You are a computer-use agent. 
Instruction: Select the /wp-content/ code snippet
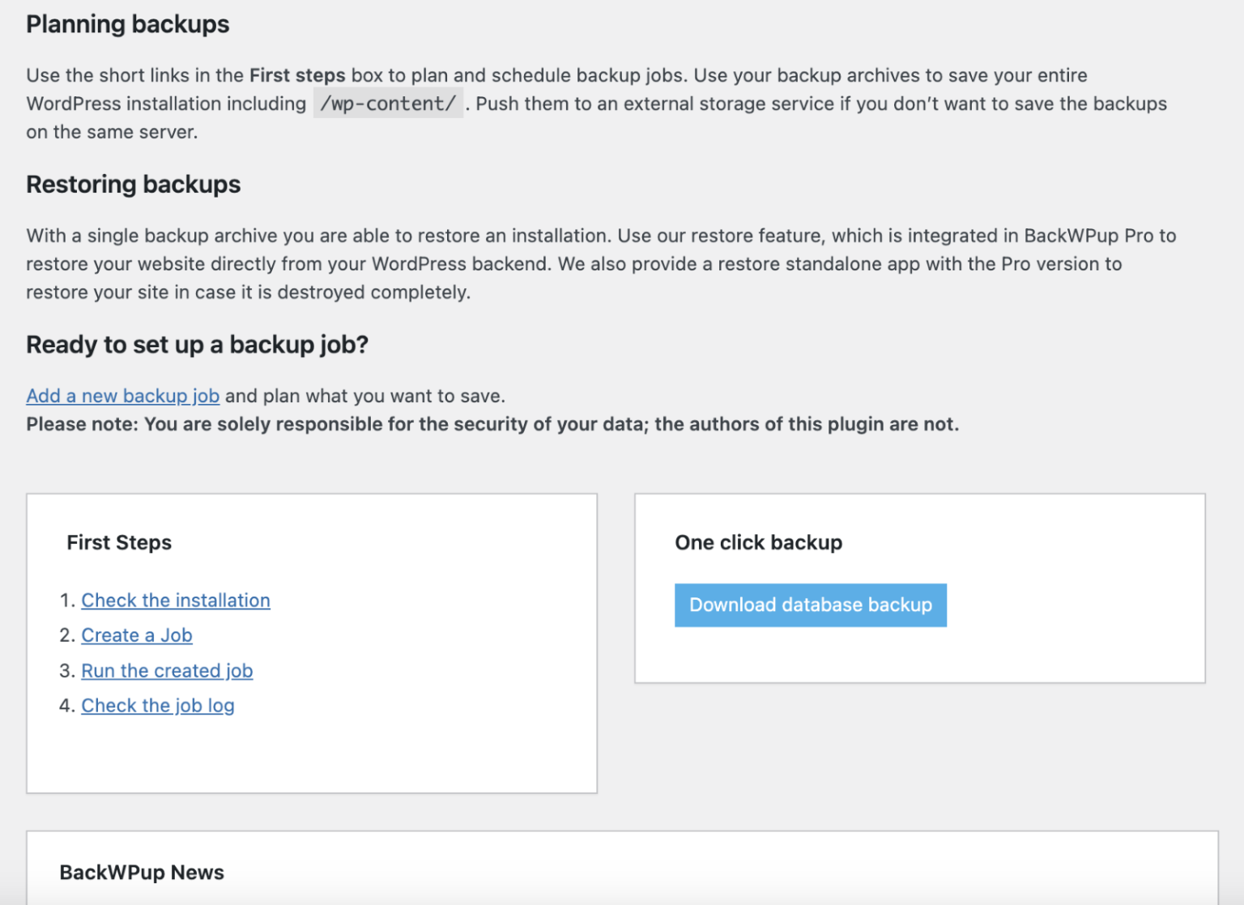[388, 104]
